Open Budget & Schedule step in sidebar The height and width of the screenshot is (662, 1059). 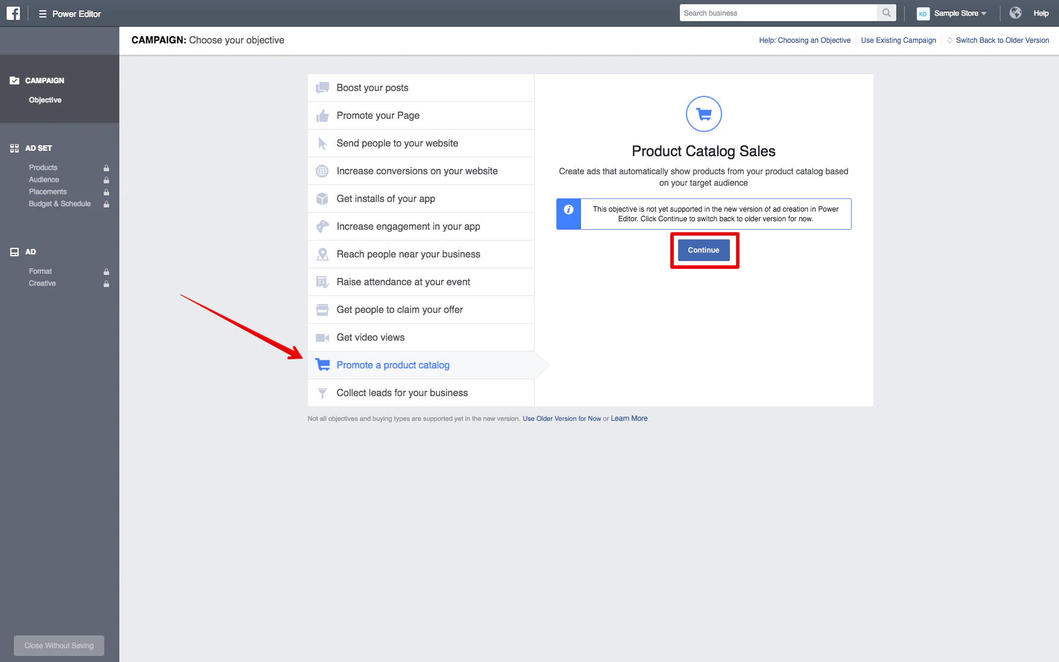point(60,204)
